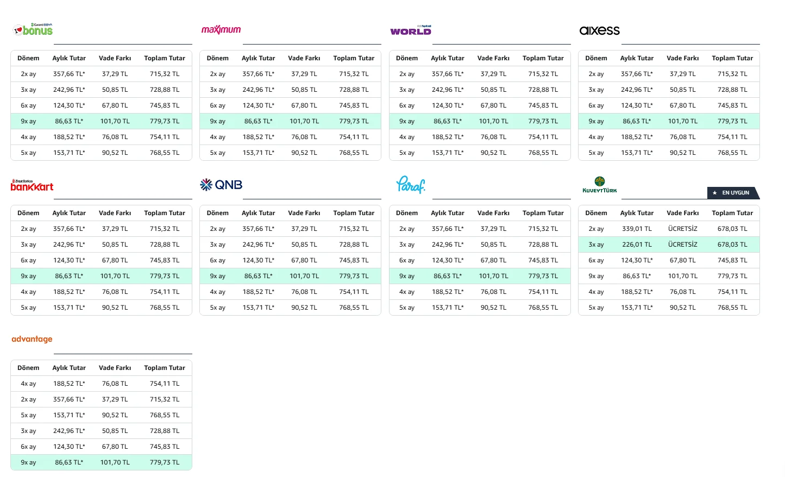Click the Ziraat Bankkart logo
Viewport: 785px width, 477px height.
32,185
